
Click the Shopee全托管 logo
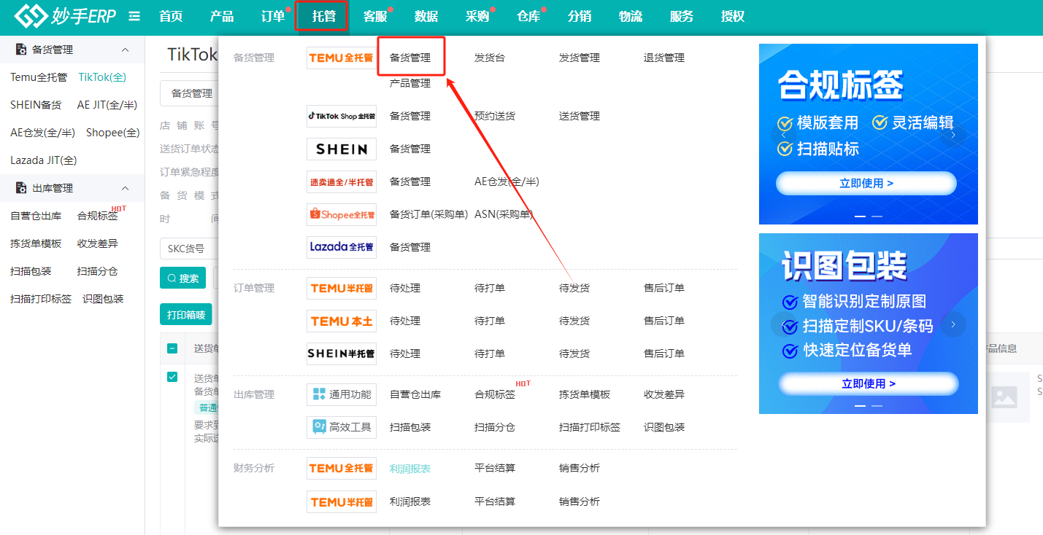pos(342,214)
